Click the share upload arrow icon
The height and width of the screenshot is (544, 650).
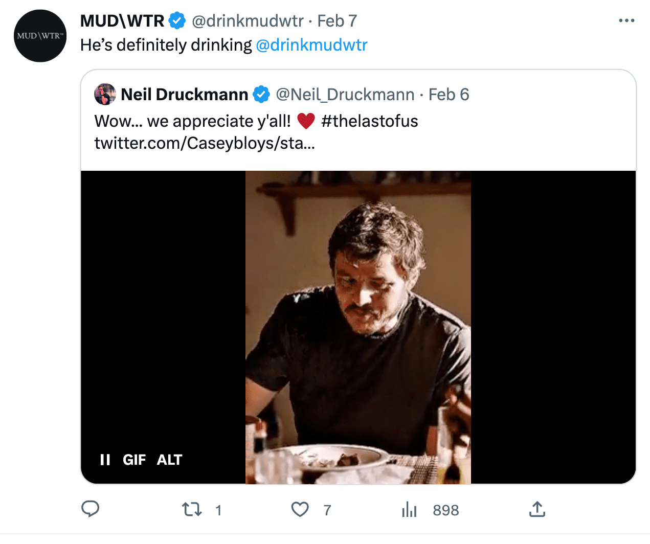pos(537,509)
